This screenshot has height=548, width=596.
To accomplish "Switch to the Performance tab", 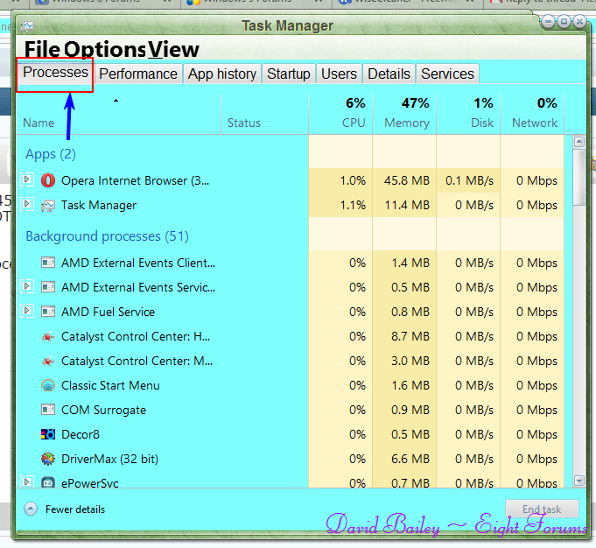I will (138, 74).
